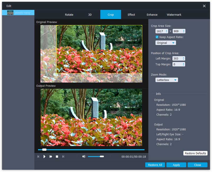Move the playback progress slider thumb

coord(44,150)
